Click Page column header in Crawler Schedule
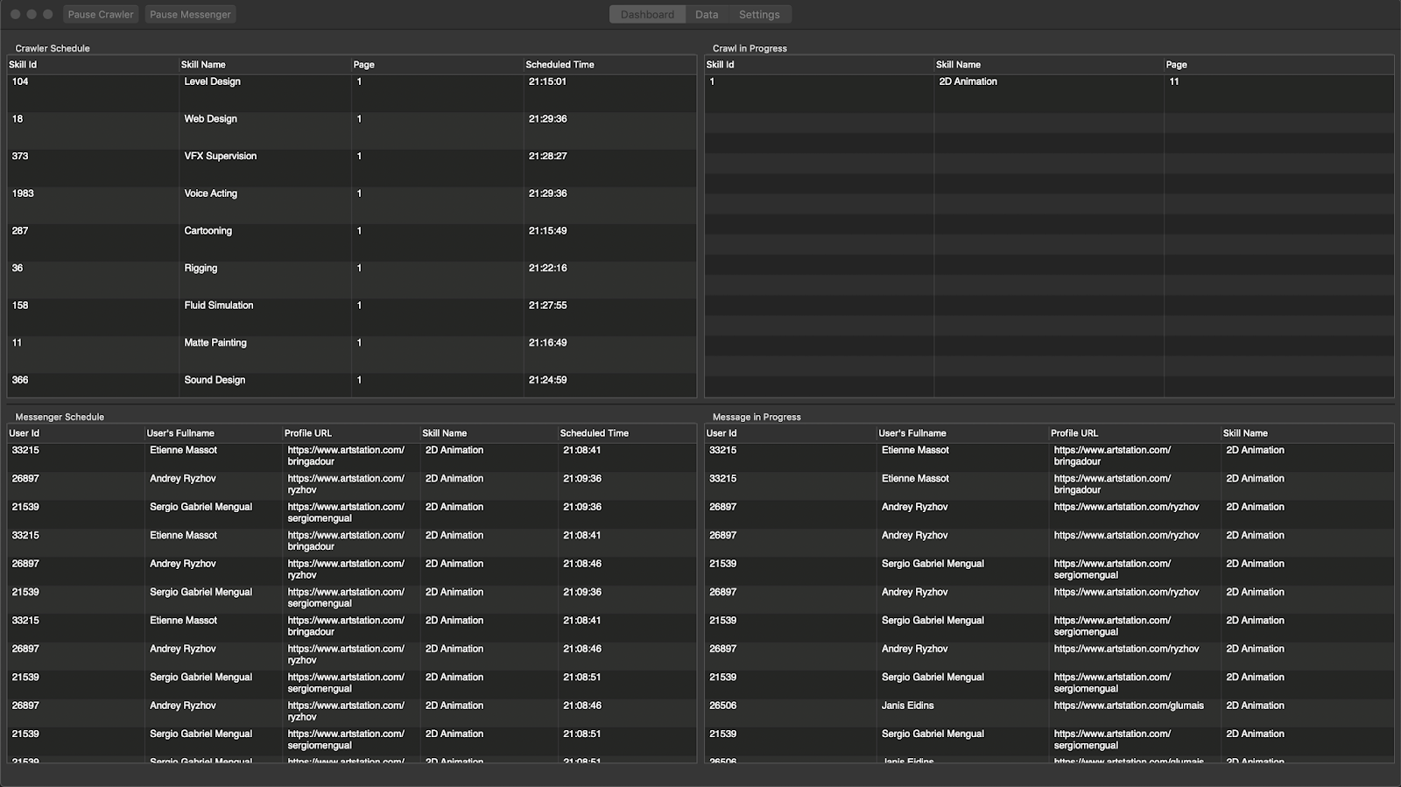This screenshot has width=1401, height=787. [363, 65]
